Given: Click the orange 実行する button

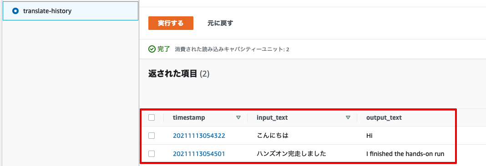Looking at the screenshot, I should coord(171,23).
